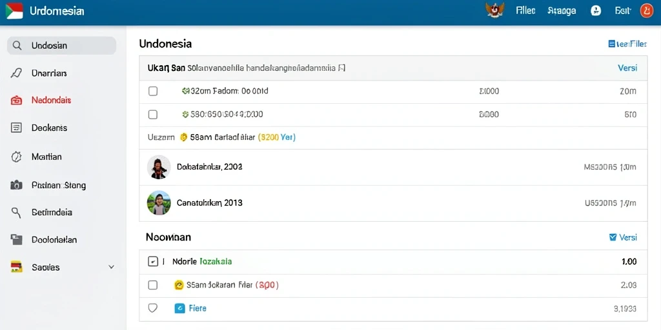661x330 pixels.
Task: Click the white round icon before Beit
Action: click(x=596, y=11)
